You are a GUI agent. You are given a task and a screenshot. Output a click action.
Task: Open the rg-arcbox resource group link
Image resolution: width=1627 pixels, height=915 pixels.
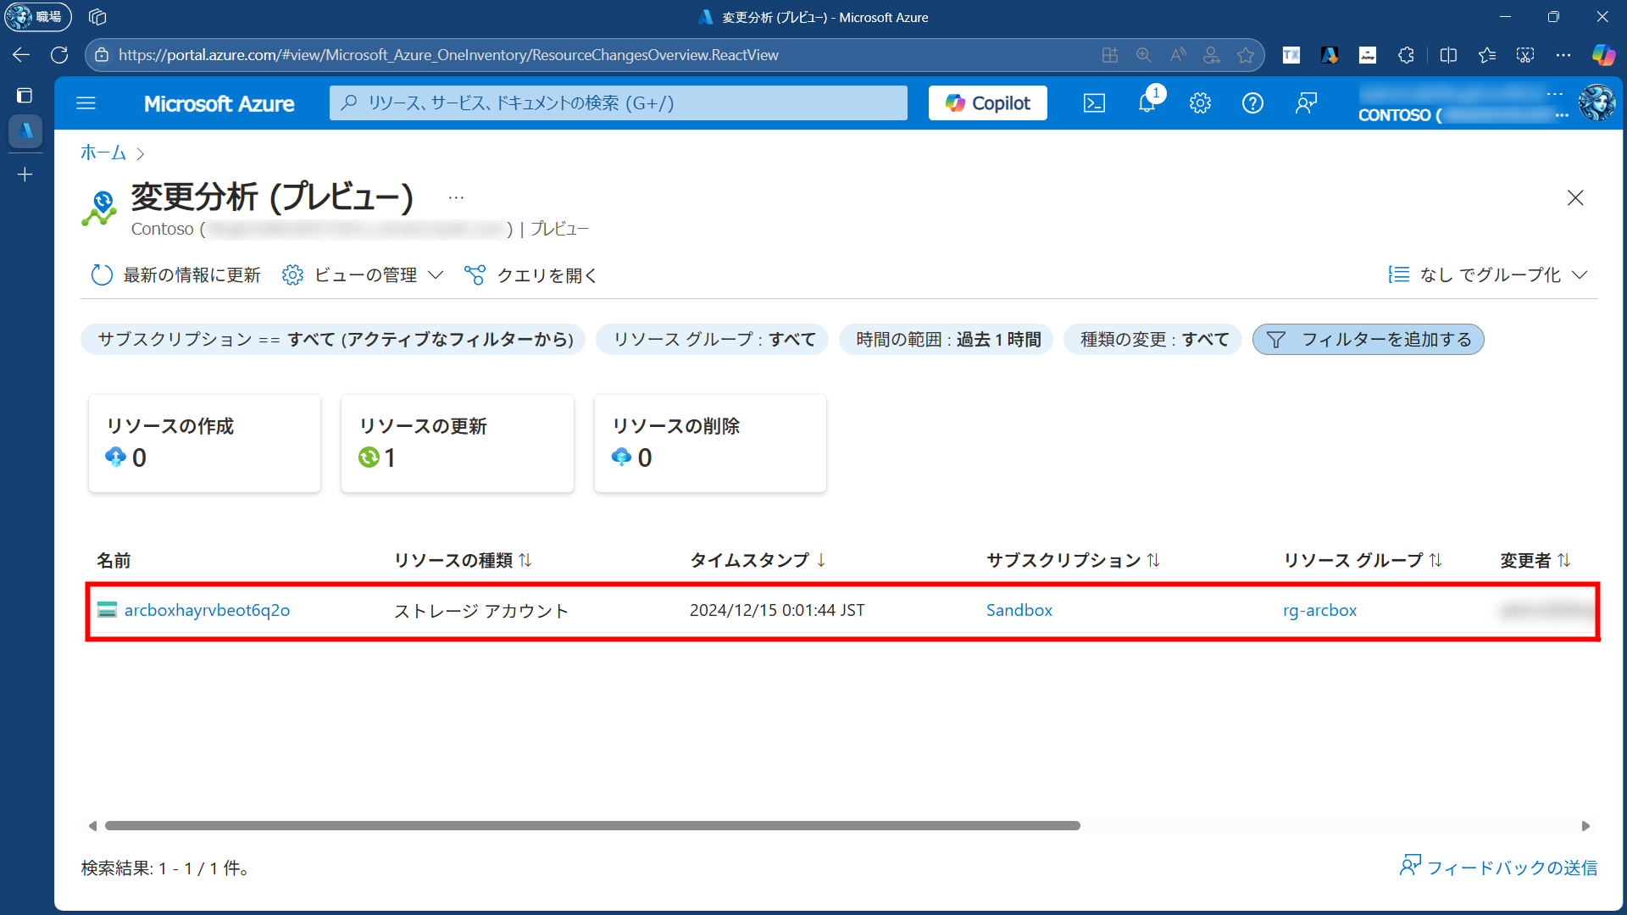coord(1319,610)
